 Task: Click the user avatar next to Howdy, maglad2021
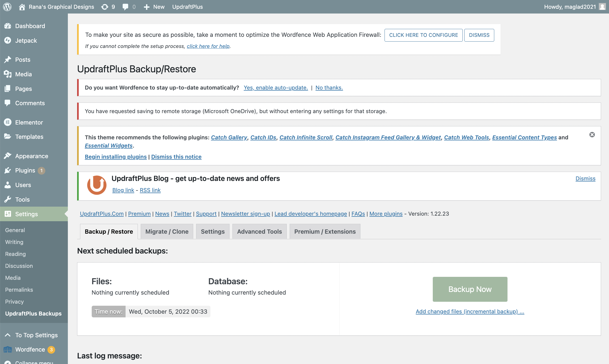pos(602,7)
